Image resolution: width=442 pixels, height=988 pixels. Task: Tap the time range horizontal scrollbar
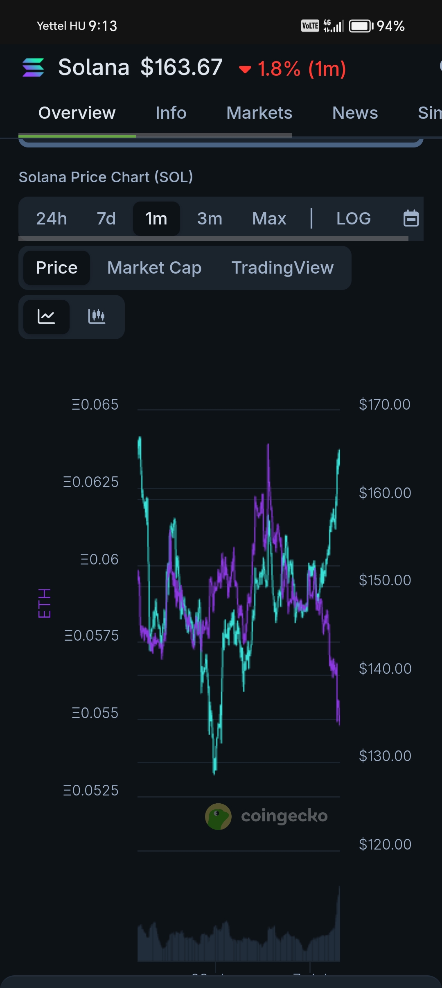[213, 238]
